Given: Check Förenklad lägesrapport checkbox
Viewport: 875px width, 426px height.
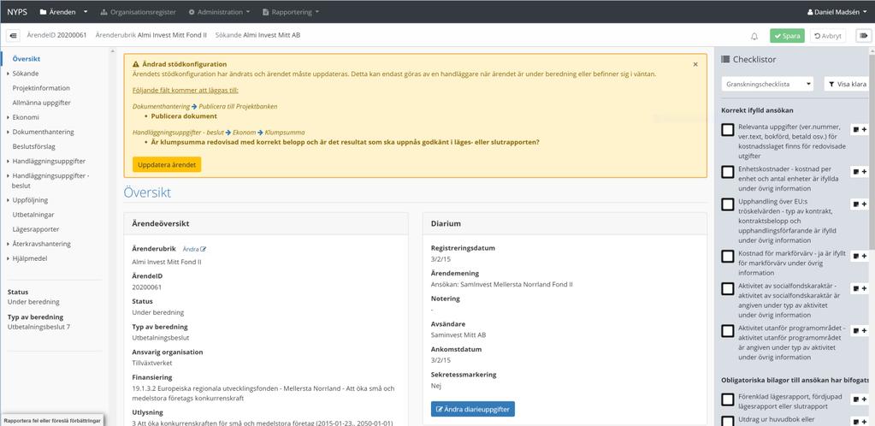Looking at the screenshot, I should (x=728, y=399).
